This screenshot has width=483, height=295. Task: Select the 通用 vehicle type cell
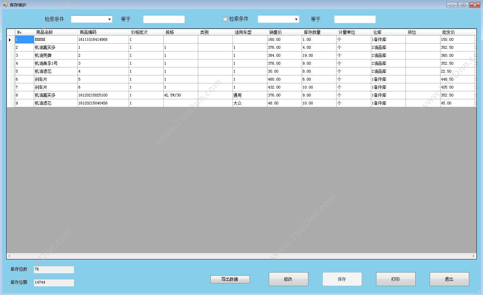(250, 95)
